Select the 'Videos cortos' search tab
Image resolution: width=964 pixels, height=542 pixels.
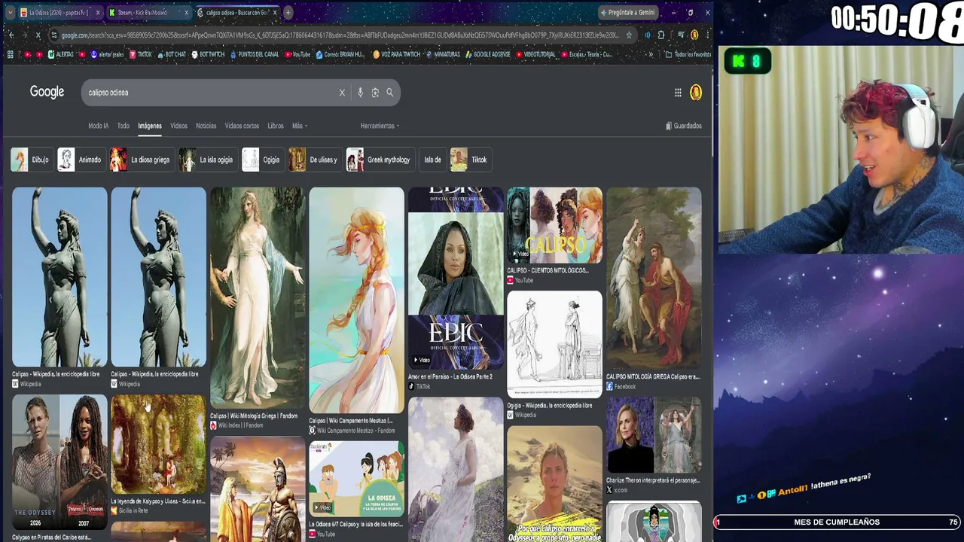242,126
